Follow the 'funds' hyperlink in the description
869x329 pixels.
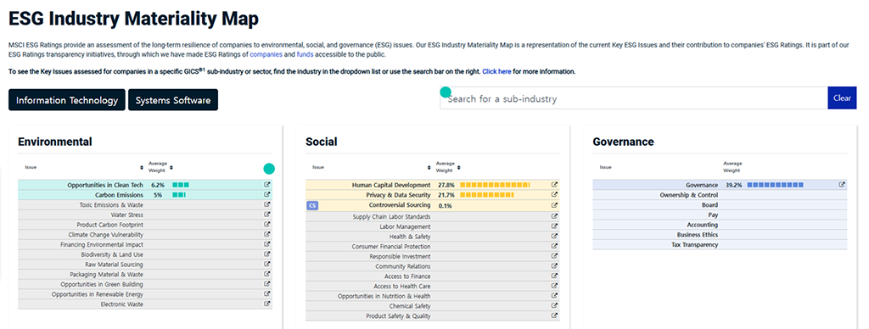click(x=305, y=54)
